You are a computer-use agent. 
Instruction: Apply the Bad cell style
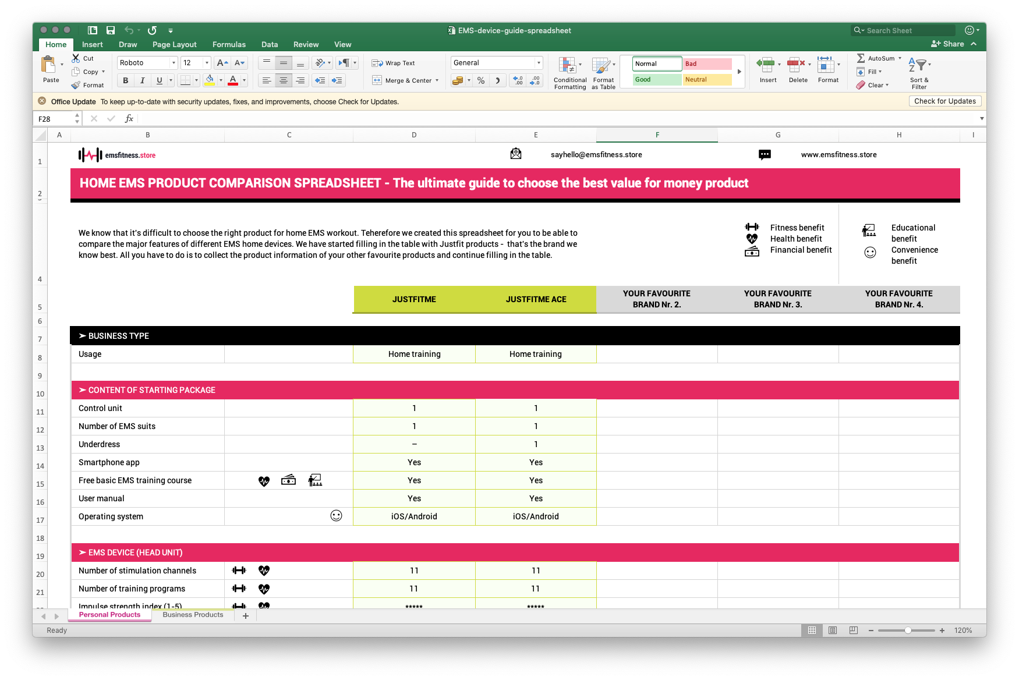[707, 64]
